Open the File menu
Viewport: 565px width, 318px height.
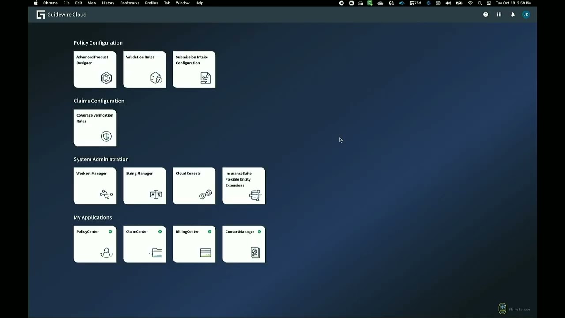pyautogui.click(x=66, y=3)
